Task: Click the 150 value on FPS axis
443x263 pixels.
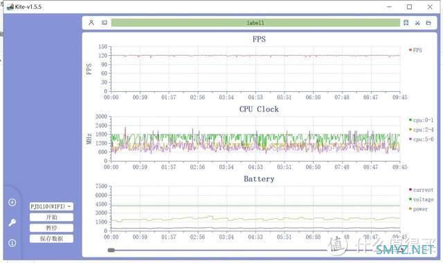Action: [103, 46]
